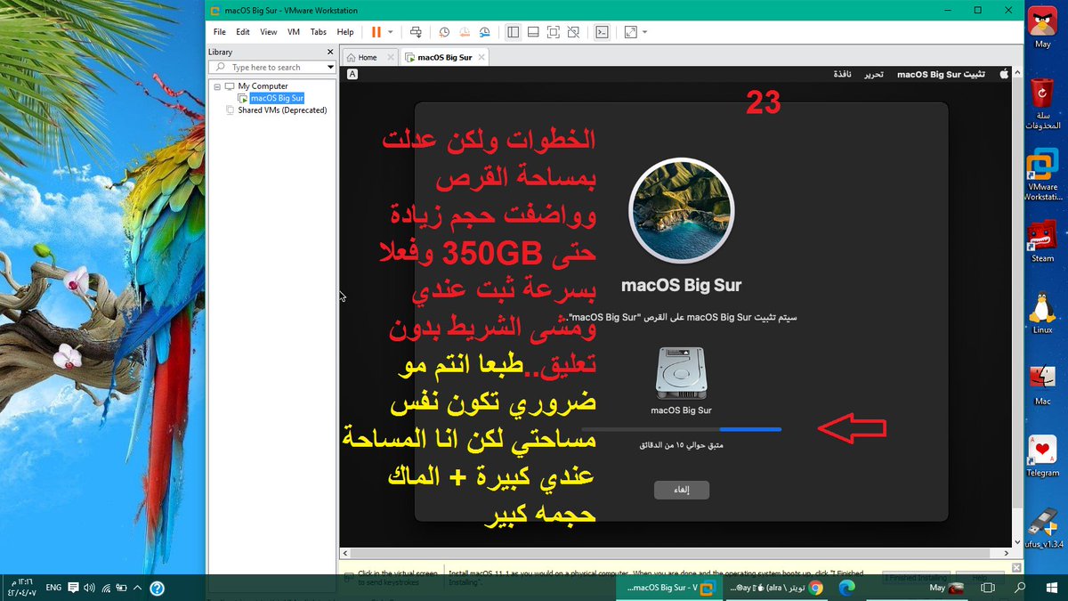Enter full screen mode via toolbar icon

click(554, 32)
